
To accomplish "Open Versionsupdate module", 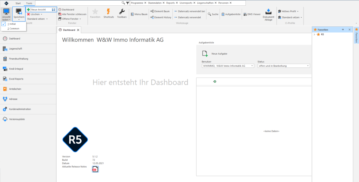I will click(x=28, y=119).
